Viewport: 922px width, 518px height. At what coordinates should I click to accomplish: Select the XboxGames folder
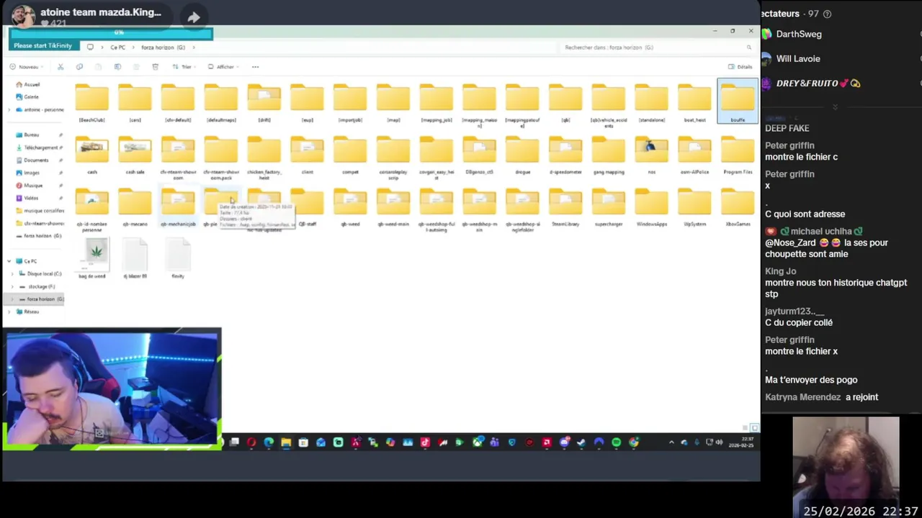[x=738, y=208]
